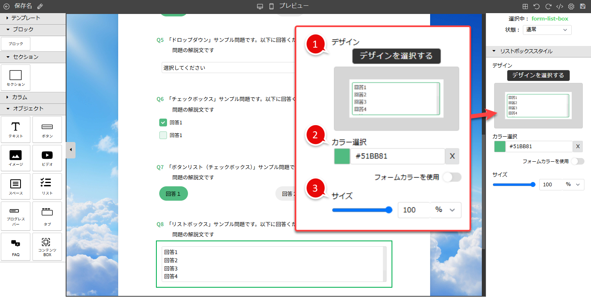
Task: Click the back arrow icon beside 保存名
Action: [x=6, y=6]
